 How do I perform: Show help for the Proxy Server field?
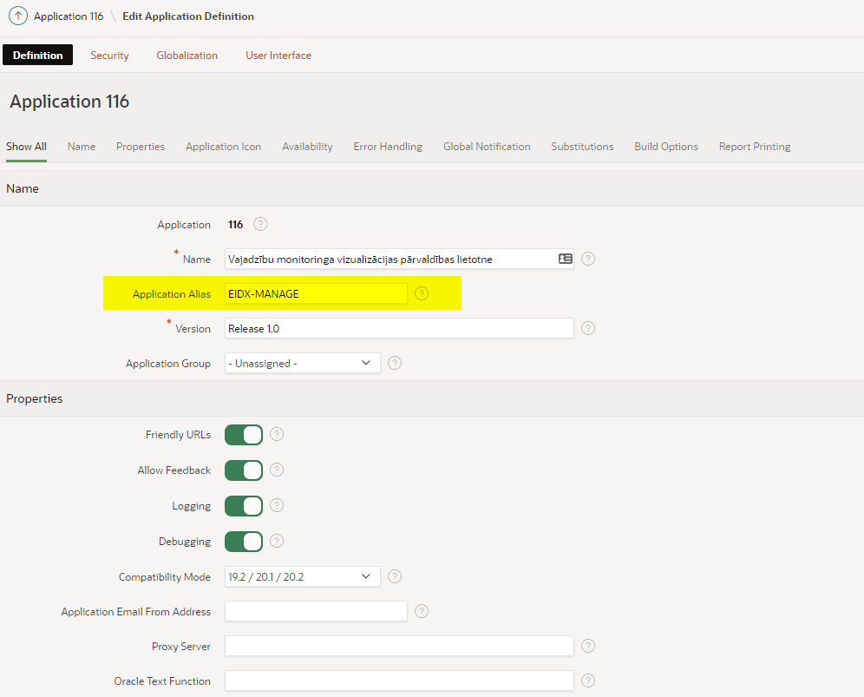pos(588,646)
